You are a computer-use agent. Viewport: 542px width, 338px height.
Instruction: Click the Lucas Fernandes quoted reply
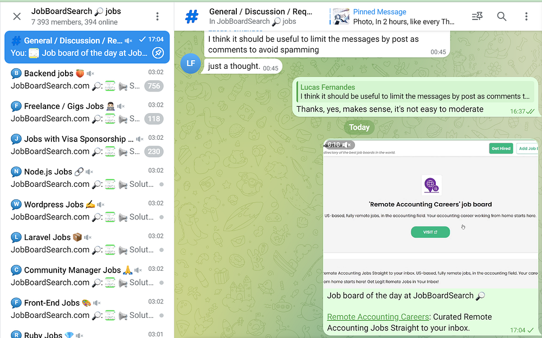(x=415, y=92)
